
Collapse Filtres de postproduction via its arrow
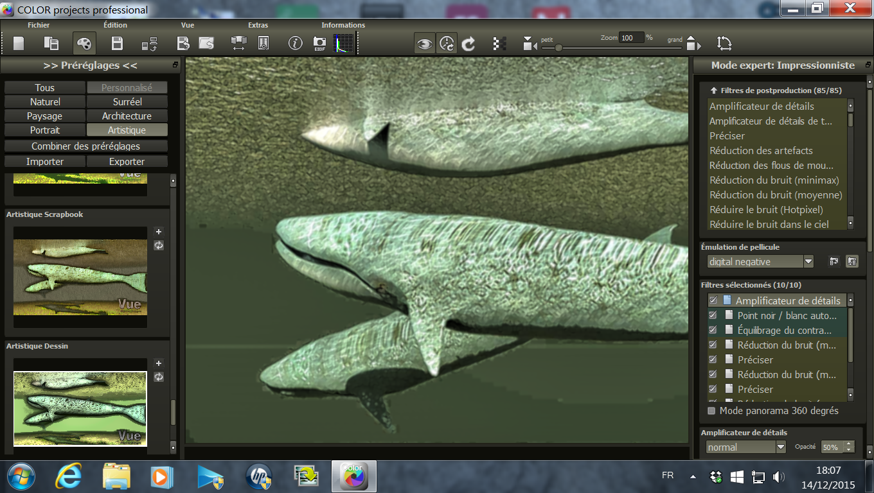click(713, 91)
